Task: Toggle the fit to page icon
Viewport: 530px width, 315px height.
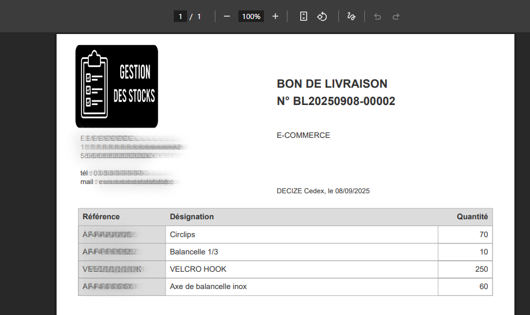Action: click(304, 17)
